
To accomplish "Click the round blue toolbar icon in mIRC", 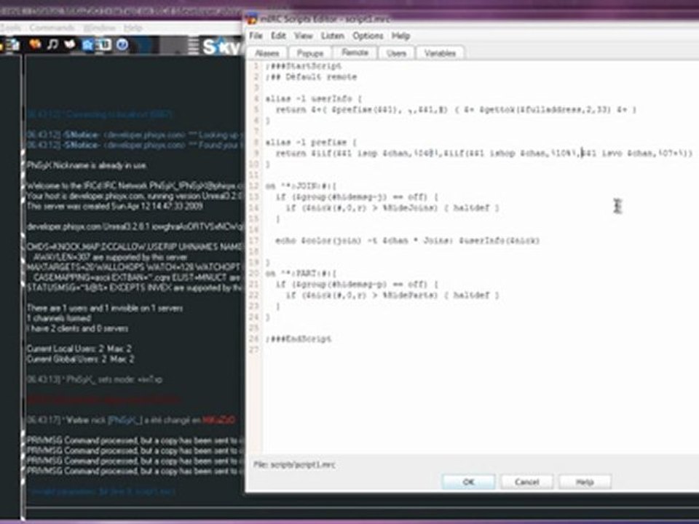I will [x=122, y=44].
